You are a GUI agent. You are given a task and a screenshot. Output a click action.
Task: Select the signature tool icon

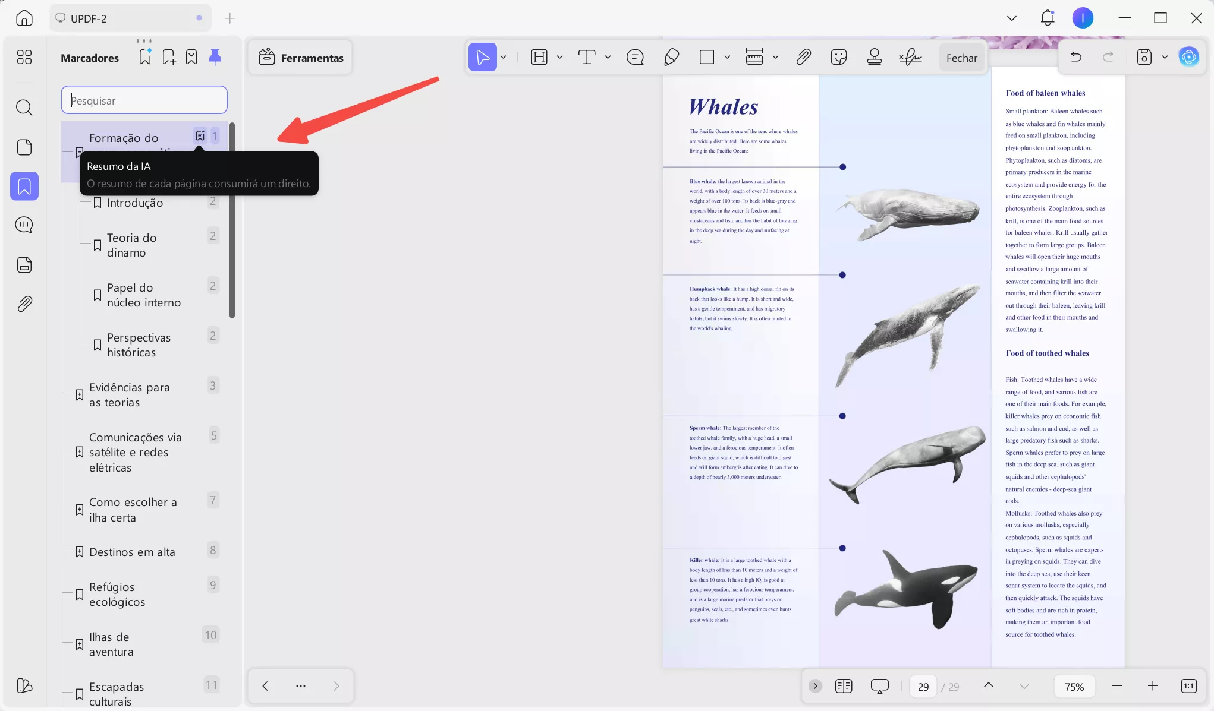910,57
